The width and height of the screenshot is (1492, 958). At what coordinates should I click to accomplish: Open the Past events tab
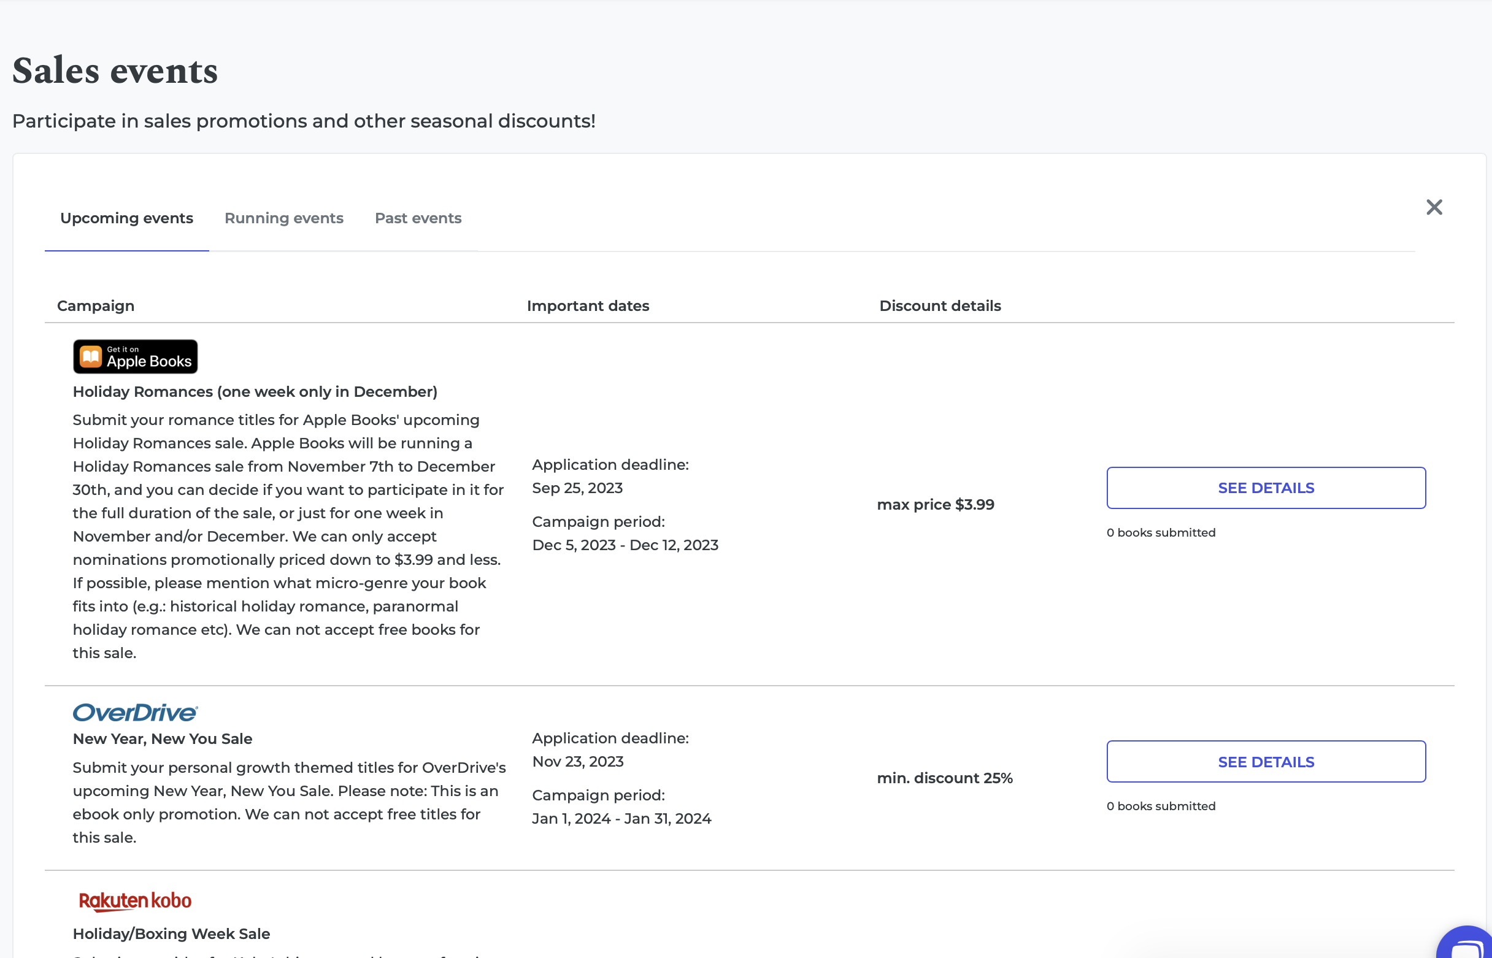tap(418, 218)
